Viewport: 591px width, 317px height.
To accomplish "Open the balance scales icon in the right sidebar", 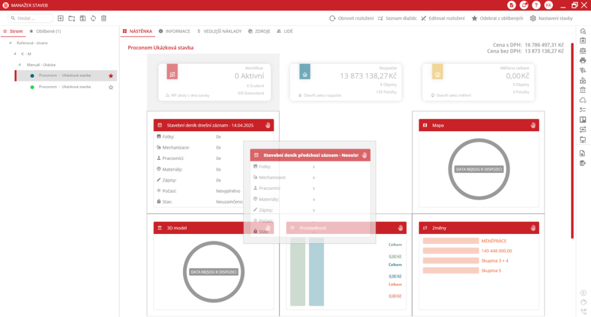I will pyautogui.click(x=582, y=50).
